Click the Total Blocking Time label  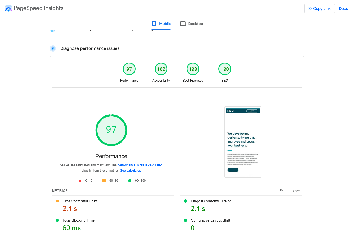pyautogui.click(x=79, y=220)
